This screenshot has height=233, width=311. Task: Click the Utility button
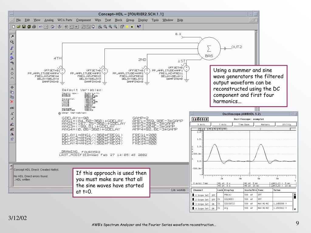(287, 124)
